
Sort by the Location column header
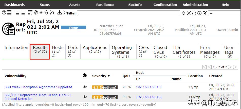click(x=195, y=76)
